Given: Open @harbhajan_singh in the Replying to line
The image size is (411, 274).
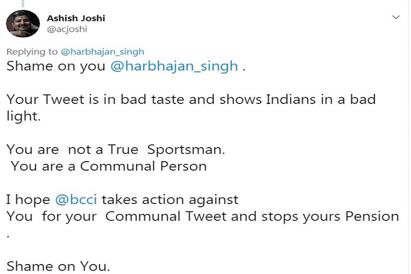Looking at the screenshot, I should tap(102, 52).
